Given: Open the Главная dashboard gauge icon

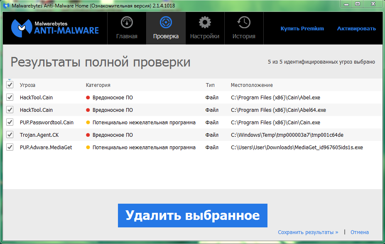Looking at the screenshot, I should [x=127, y=22].
